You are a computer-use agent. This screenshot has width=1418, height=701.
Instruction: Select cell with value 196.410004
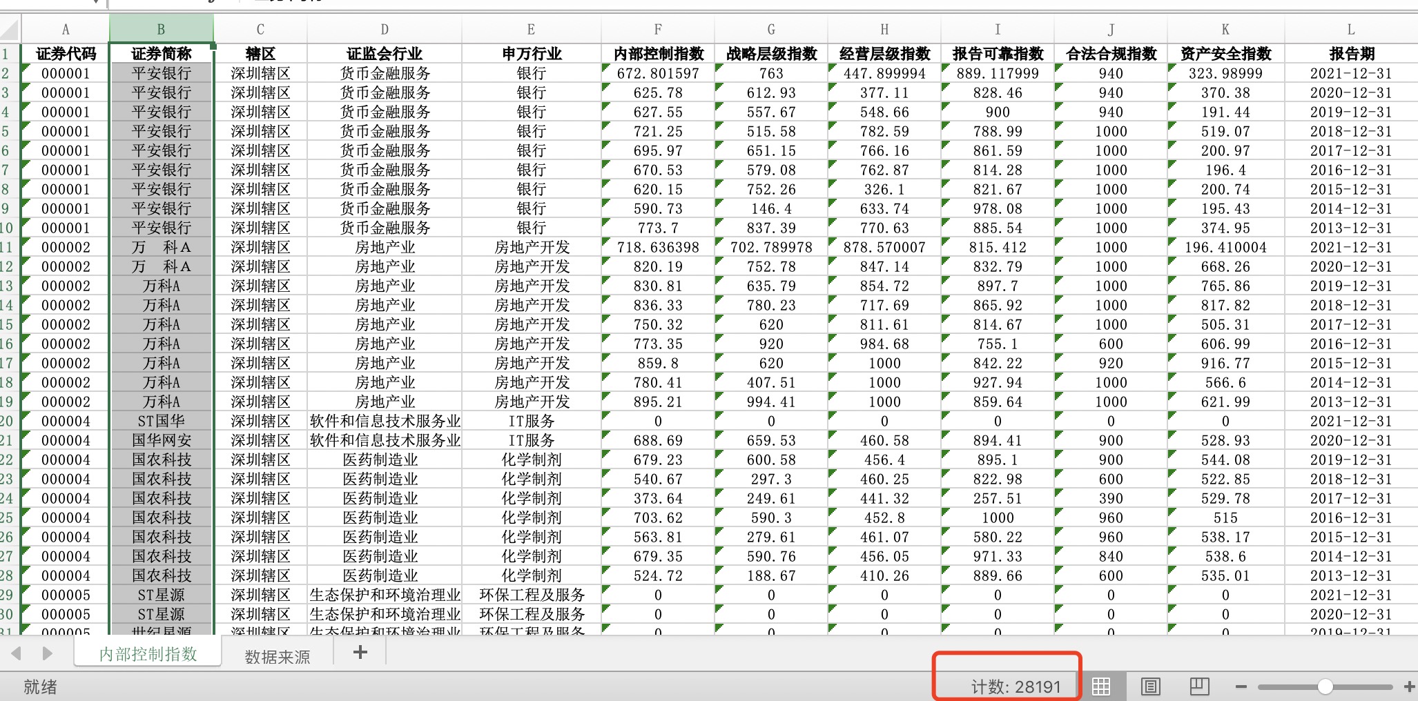click(1225, 247)
